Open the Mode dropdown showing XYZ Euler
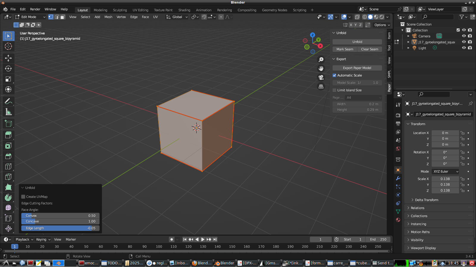Image resolution: width=476 pixels, height=267 pixels. tap(445, 171)
